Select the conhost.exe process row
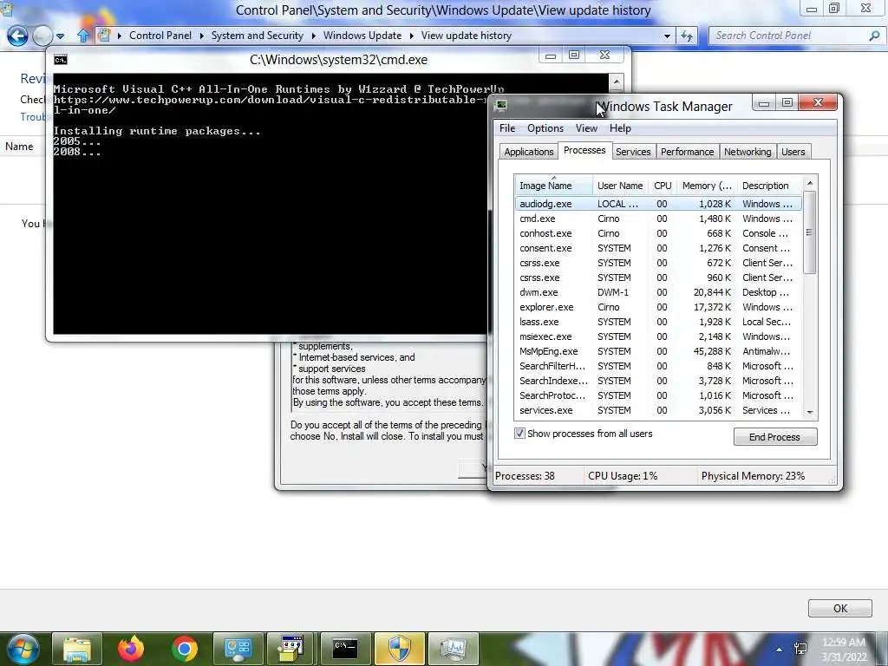Screen dimensions: 888x666 pyautogui.click(x=658, y=233)
